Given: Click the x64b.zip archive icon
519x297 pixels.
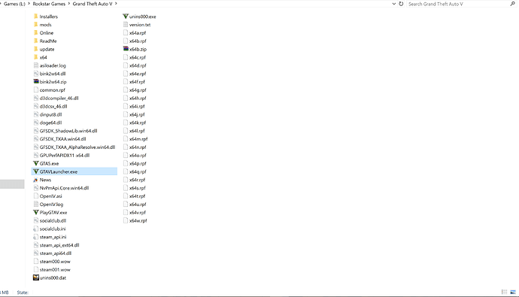Looking at the screenshot, I should [126, 49].
